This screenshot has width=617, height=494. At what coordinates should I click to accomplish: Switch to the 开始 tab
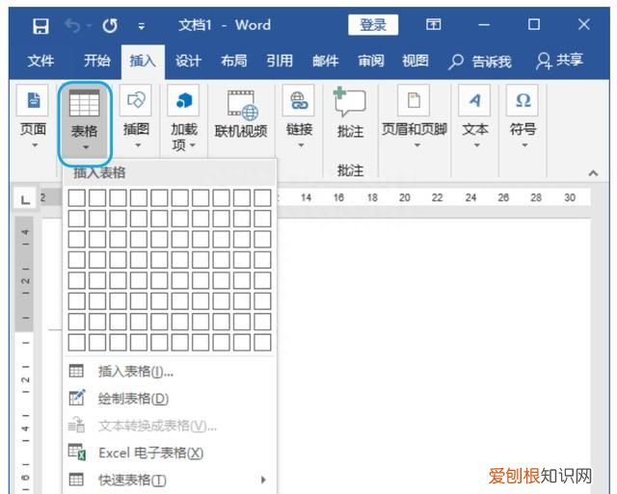click(x=96, y=61)
